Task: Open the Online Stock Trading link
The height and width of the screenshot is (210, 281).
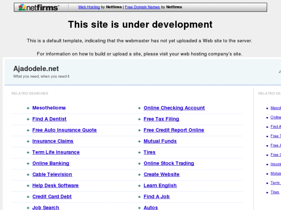Action: (169, 163)
